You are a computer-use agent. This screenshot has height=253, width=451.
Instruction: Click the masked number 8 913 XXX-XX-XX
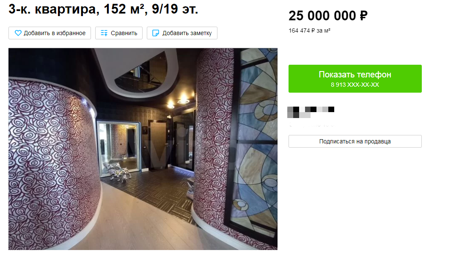click(355, 85)
